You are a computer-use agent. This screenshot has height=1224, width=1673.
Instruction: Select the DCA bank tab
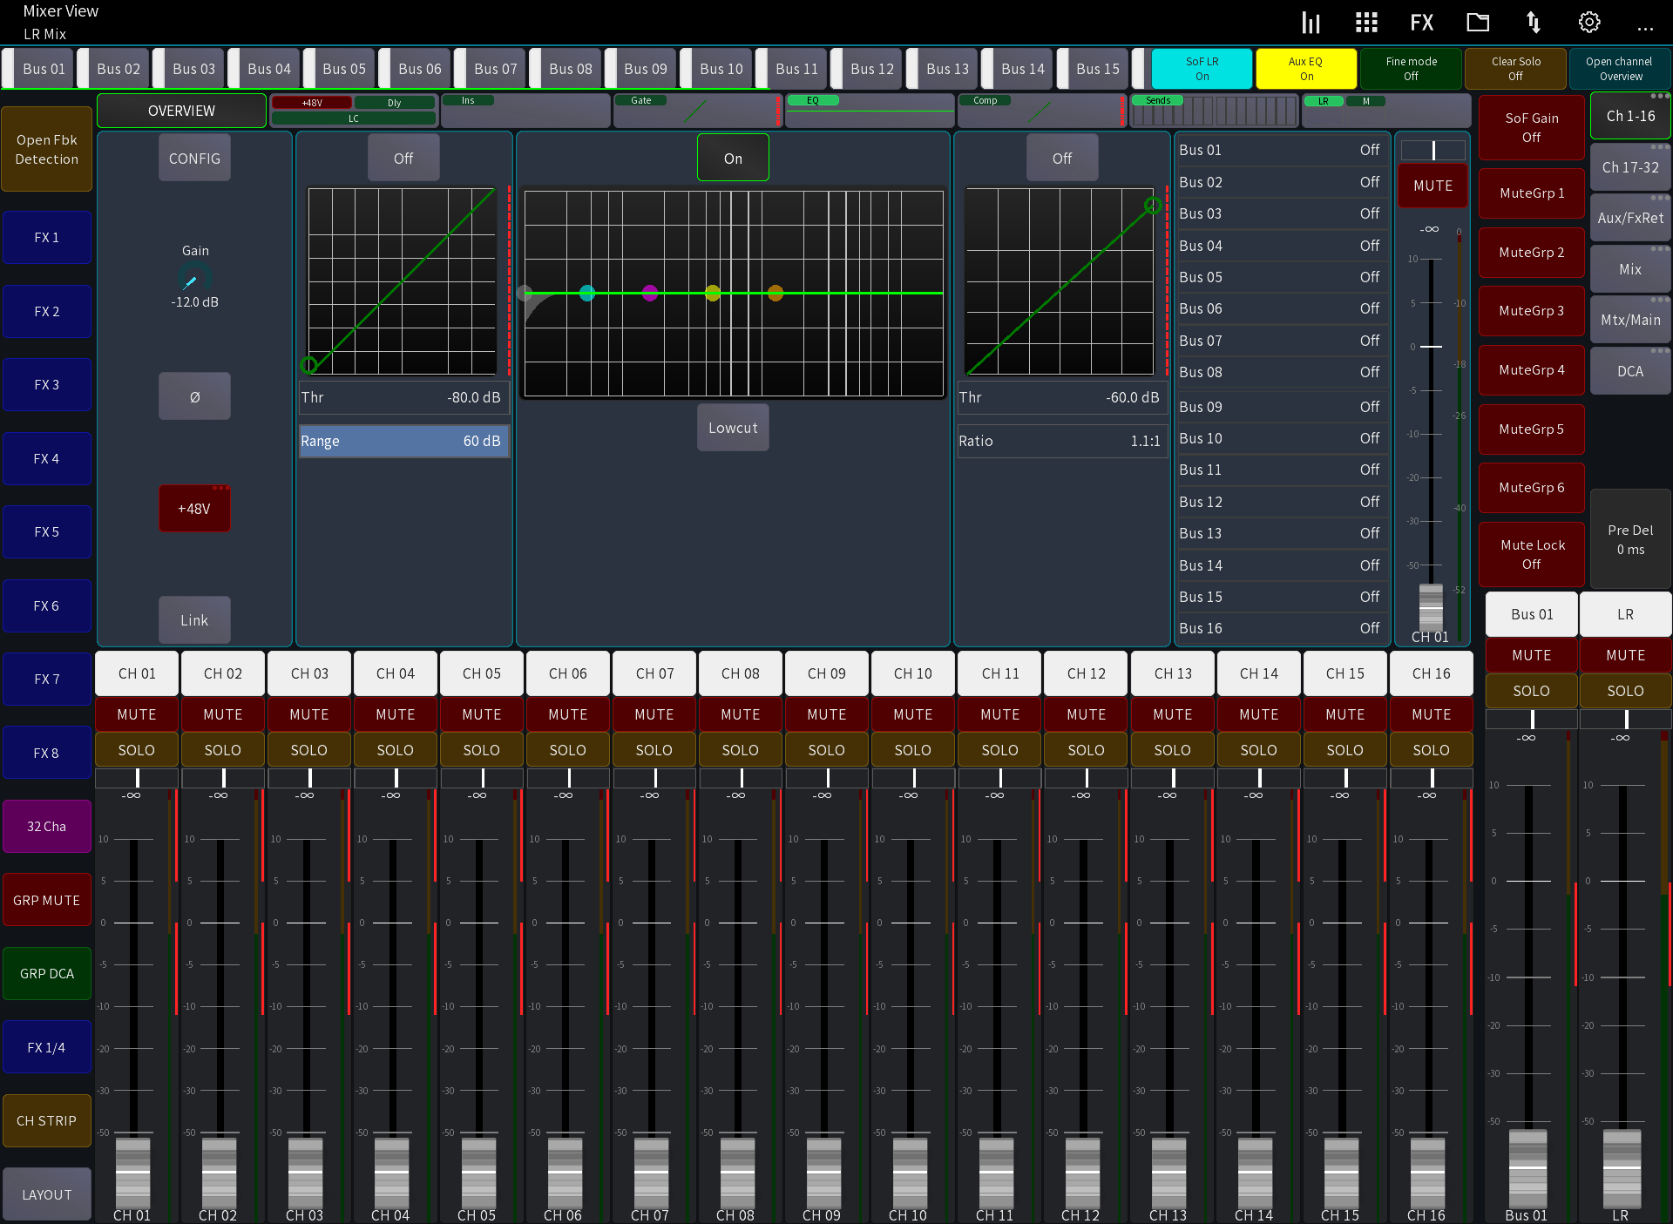(x=1630, y=370)
